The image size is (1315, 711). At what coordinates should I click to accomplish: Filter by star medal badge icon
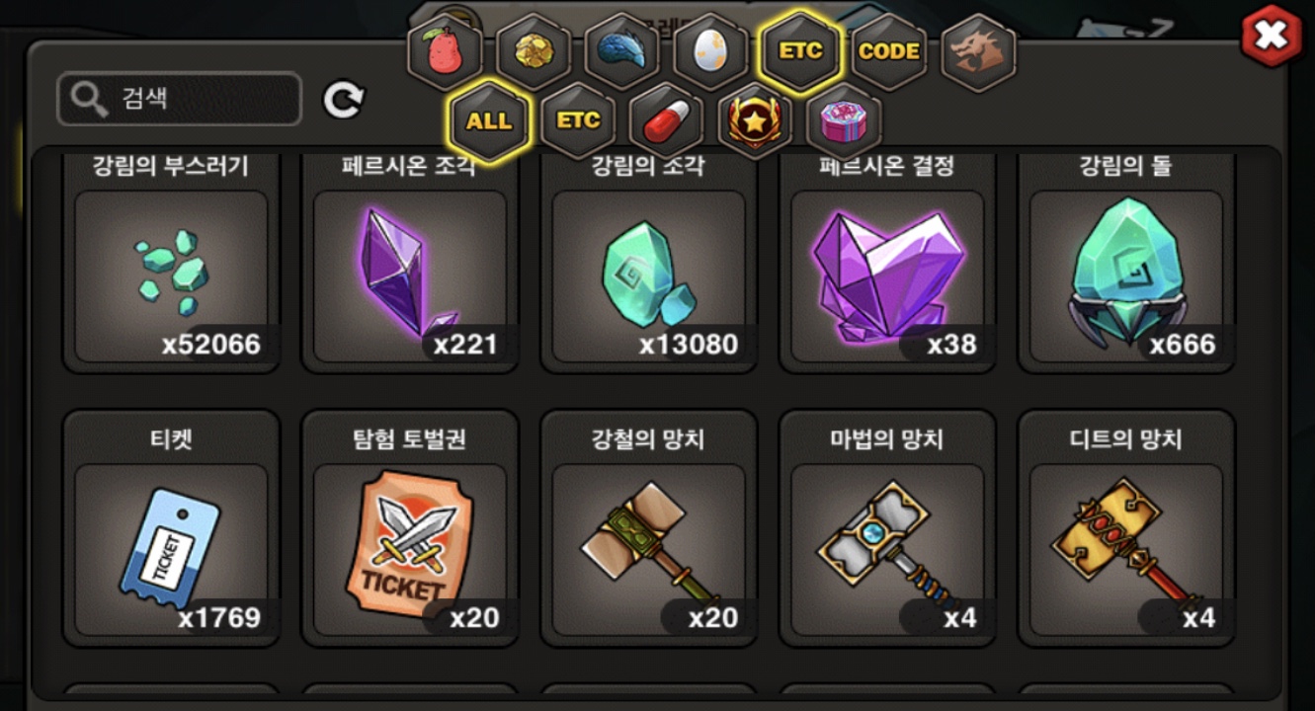point(756,121)
